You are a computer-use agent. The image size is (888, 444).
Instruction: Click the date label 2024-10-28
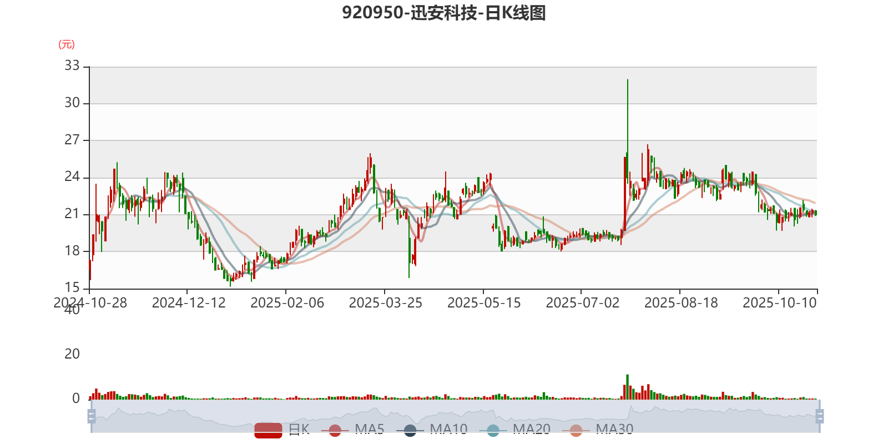90,303
